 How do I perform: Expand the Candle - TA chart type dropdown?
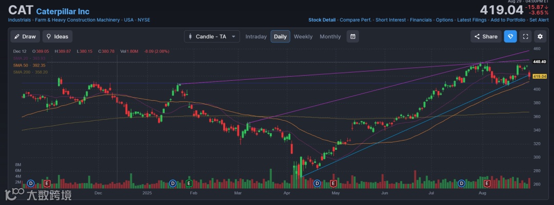click(212, 36)
